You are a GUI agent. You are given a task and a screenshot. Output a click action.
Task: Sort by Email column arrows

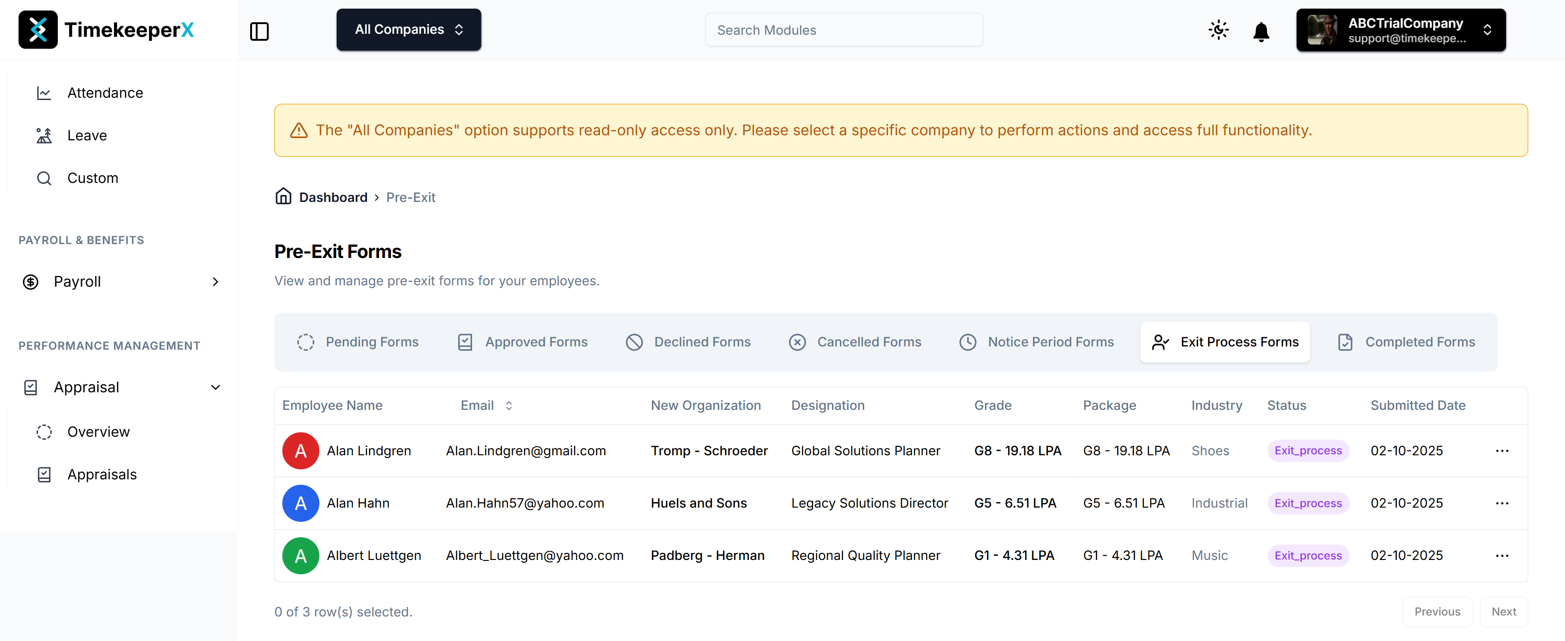(509, 406)
